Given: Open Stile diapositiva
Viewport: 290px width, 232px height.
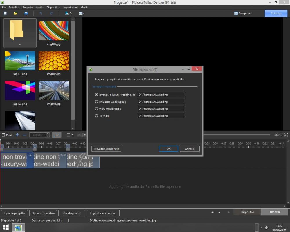Looking at the screenshot, I should tap(72, 213).
